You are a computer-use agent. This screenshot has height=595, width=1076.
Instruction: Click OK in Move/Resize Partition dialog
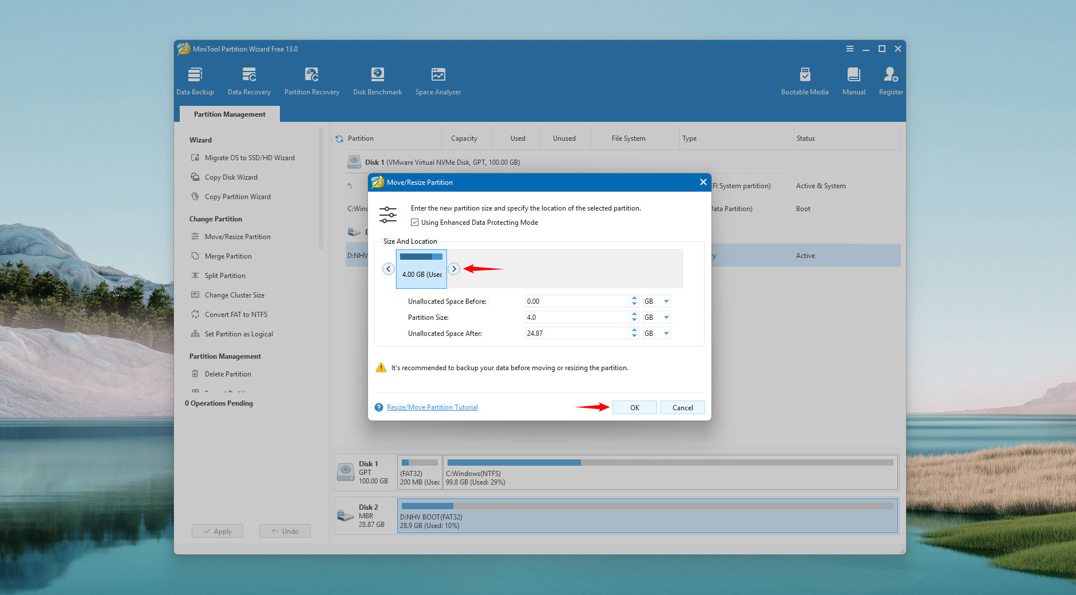point(634,407)
